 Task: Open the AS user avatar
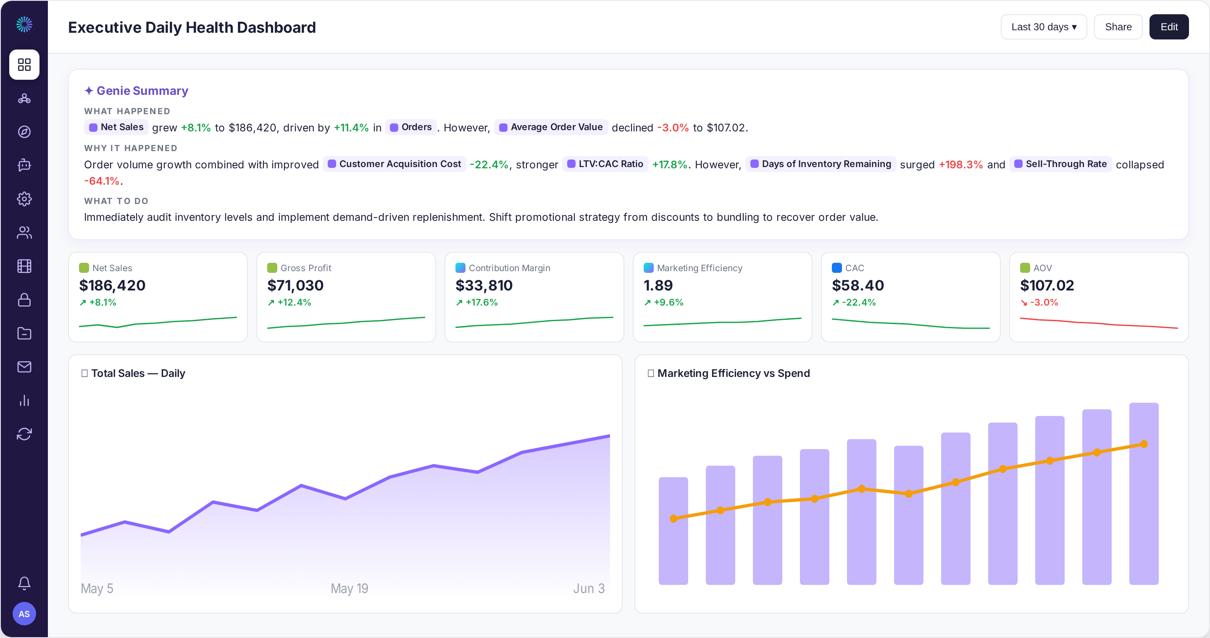pos(24,614)
